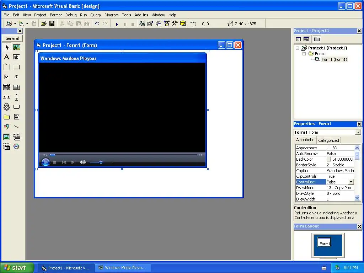Click the Undo toolbar icon
This screenshot has width=364, height=273.
pos(97,24)
